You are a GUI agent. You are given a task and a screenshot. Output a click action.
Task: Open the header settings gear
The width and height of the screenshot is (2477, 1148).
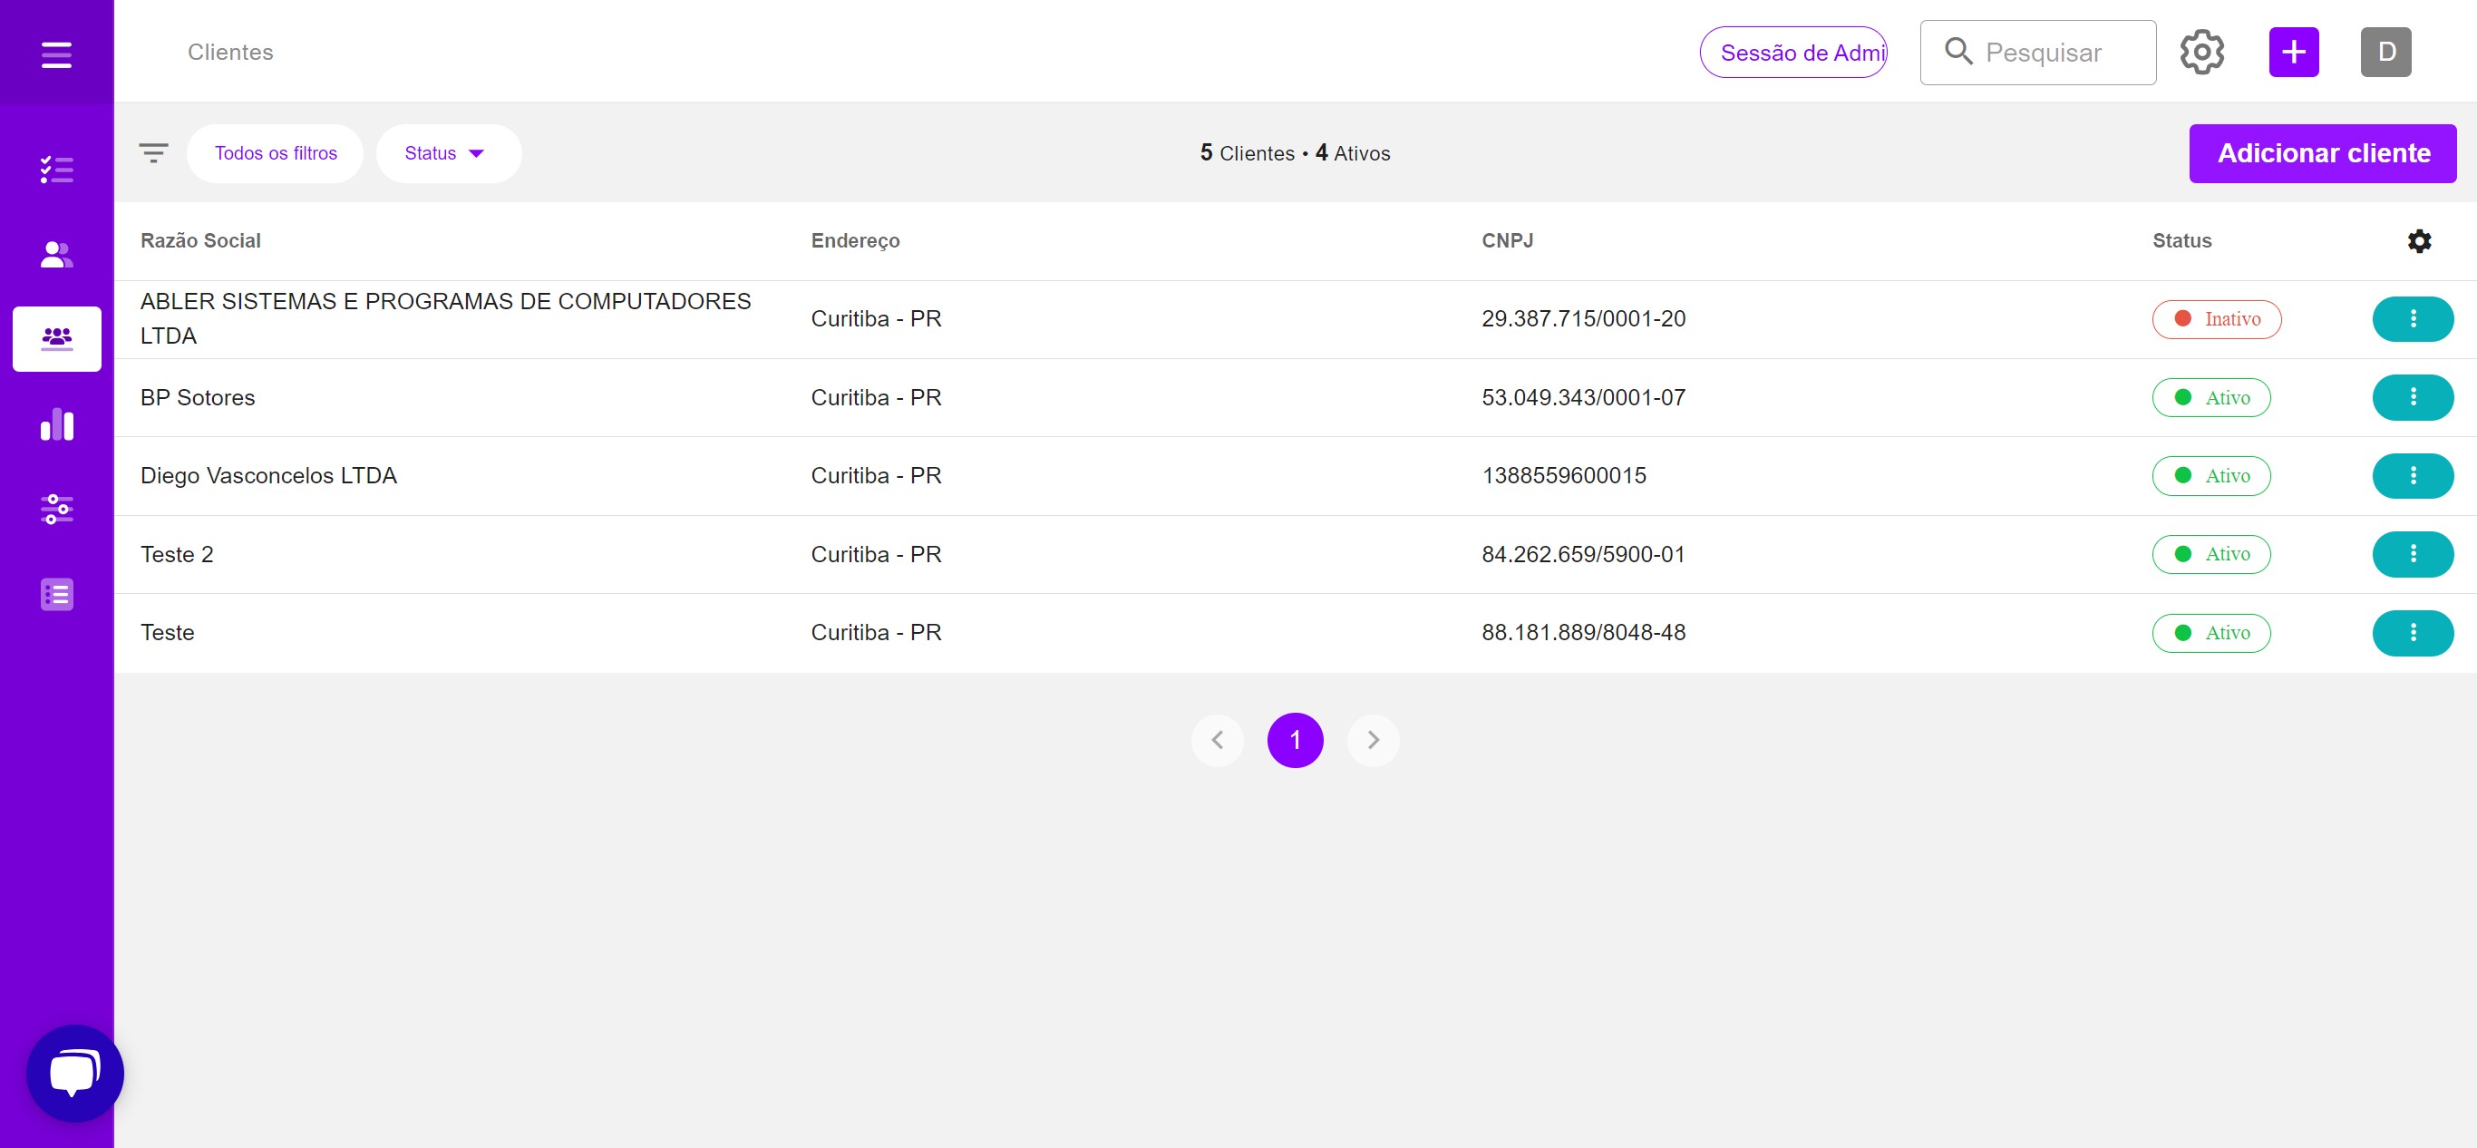2202,52
